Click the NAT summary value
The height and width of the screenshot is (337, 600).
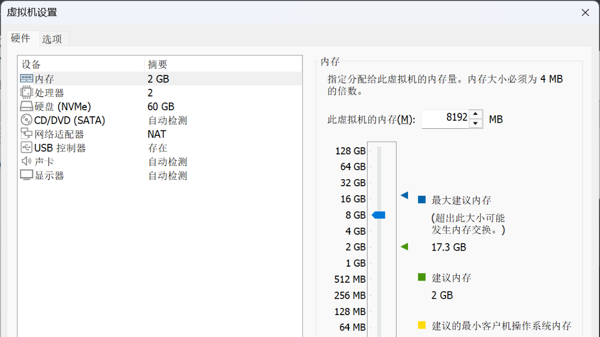coord(156,134)
